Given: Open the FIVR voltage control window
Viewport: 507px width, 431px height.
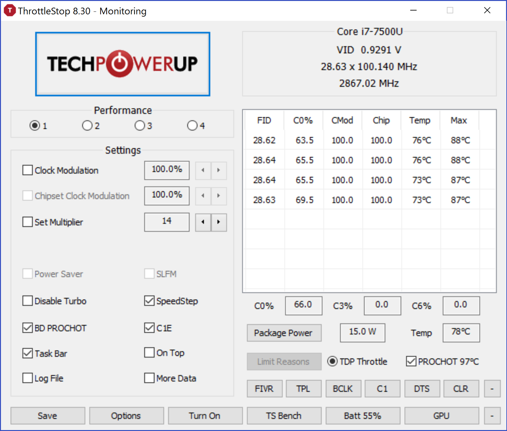Looking at the screenshot, I should [264, 389].
